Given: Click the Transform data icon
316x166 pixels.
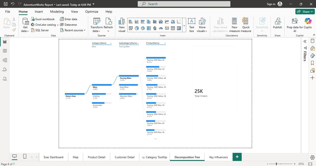Looking at the screenshot, I should 97,22.
